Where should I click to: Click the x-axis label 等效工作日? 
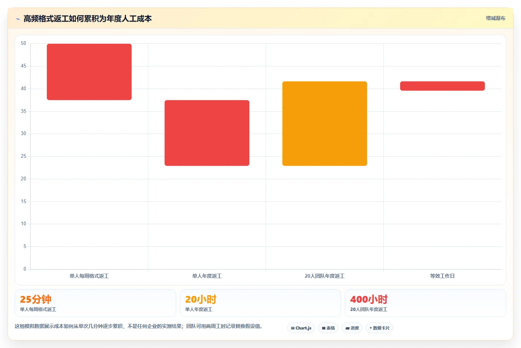[x=442, y=276]
